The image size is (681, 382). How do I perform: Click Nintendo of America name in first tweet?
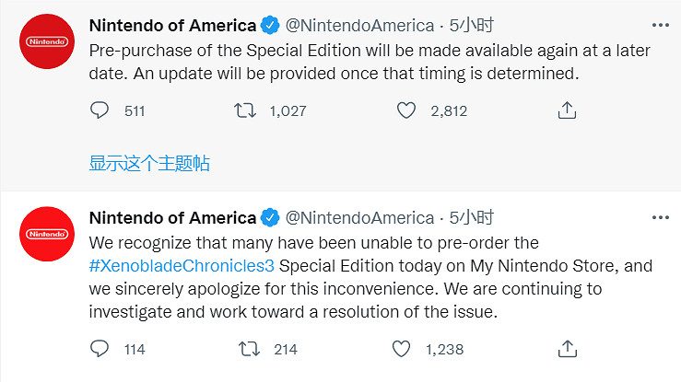point(171,24)
